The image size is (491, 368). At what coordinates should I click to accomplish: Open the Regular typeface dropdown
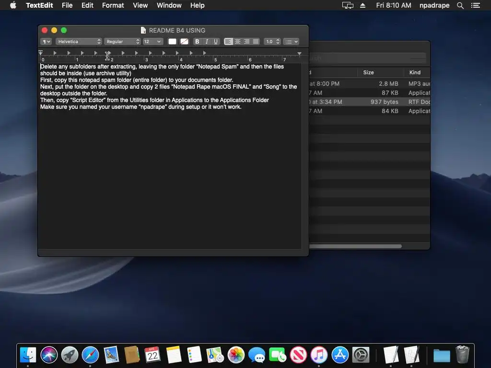[x=122, y=42]
